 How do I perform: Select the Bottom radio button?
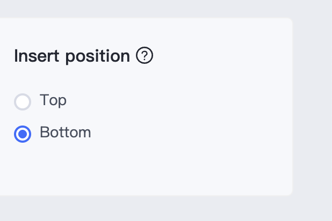23,134
